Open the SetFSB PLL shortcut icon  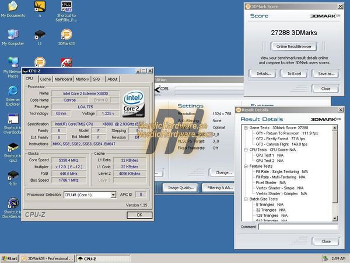66,7
